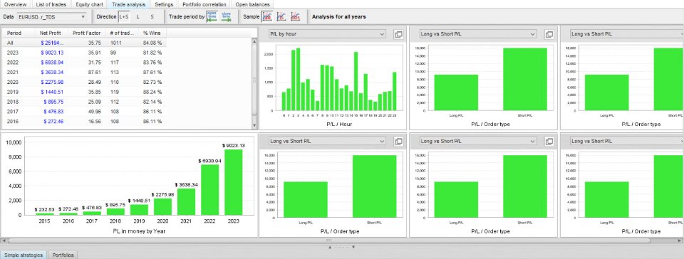684x259 pixels.
Task: Select the 2016 period row
Action: (85, 122)
